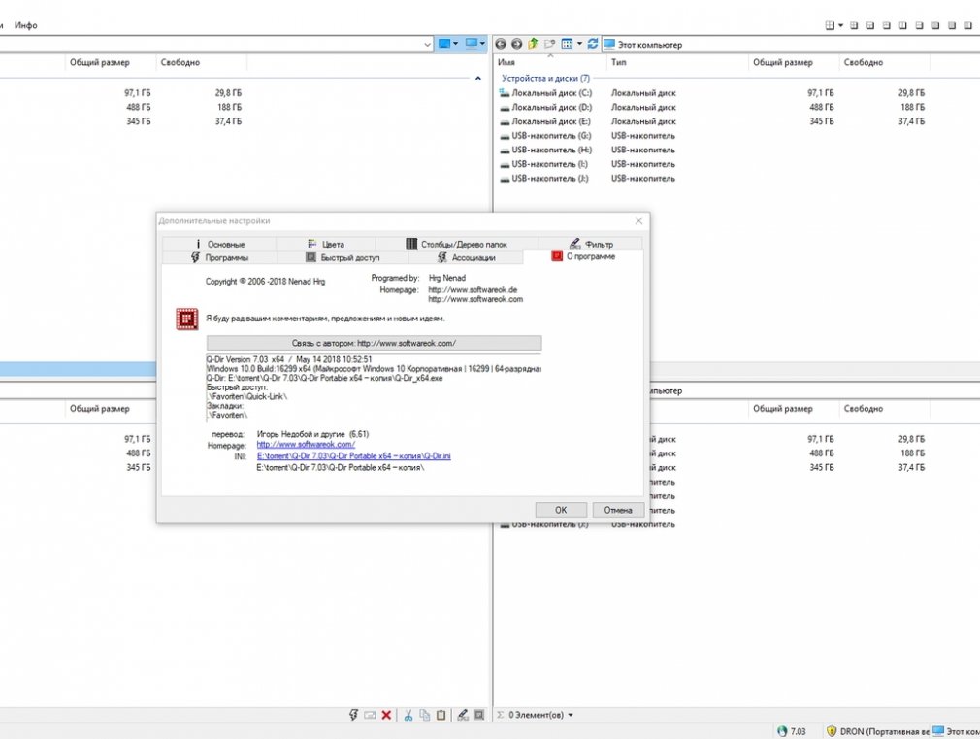Viewport: 980px width, 739px height.
Task: Switch to the Основные tab
Action: click(x=219, y=244)
